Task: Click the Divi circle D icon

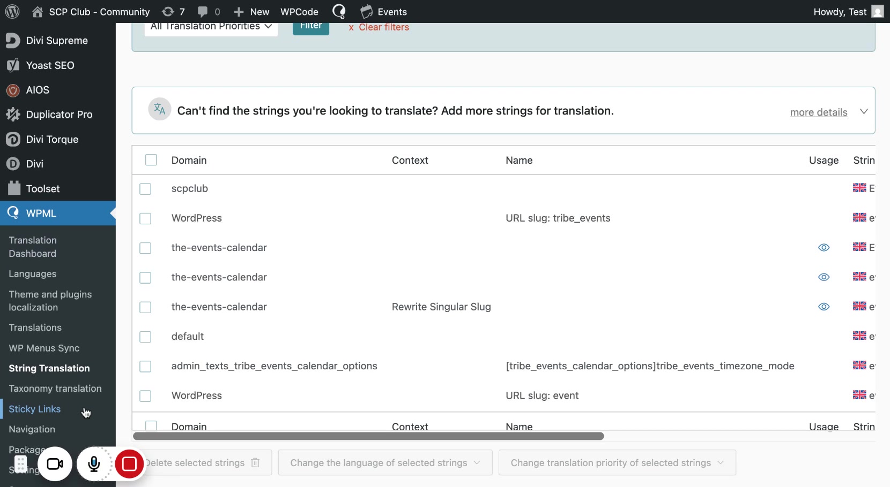Action: (x=13, y=164)
